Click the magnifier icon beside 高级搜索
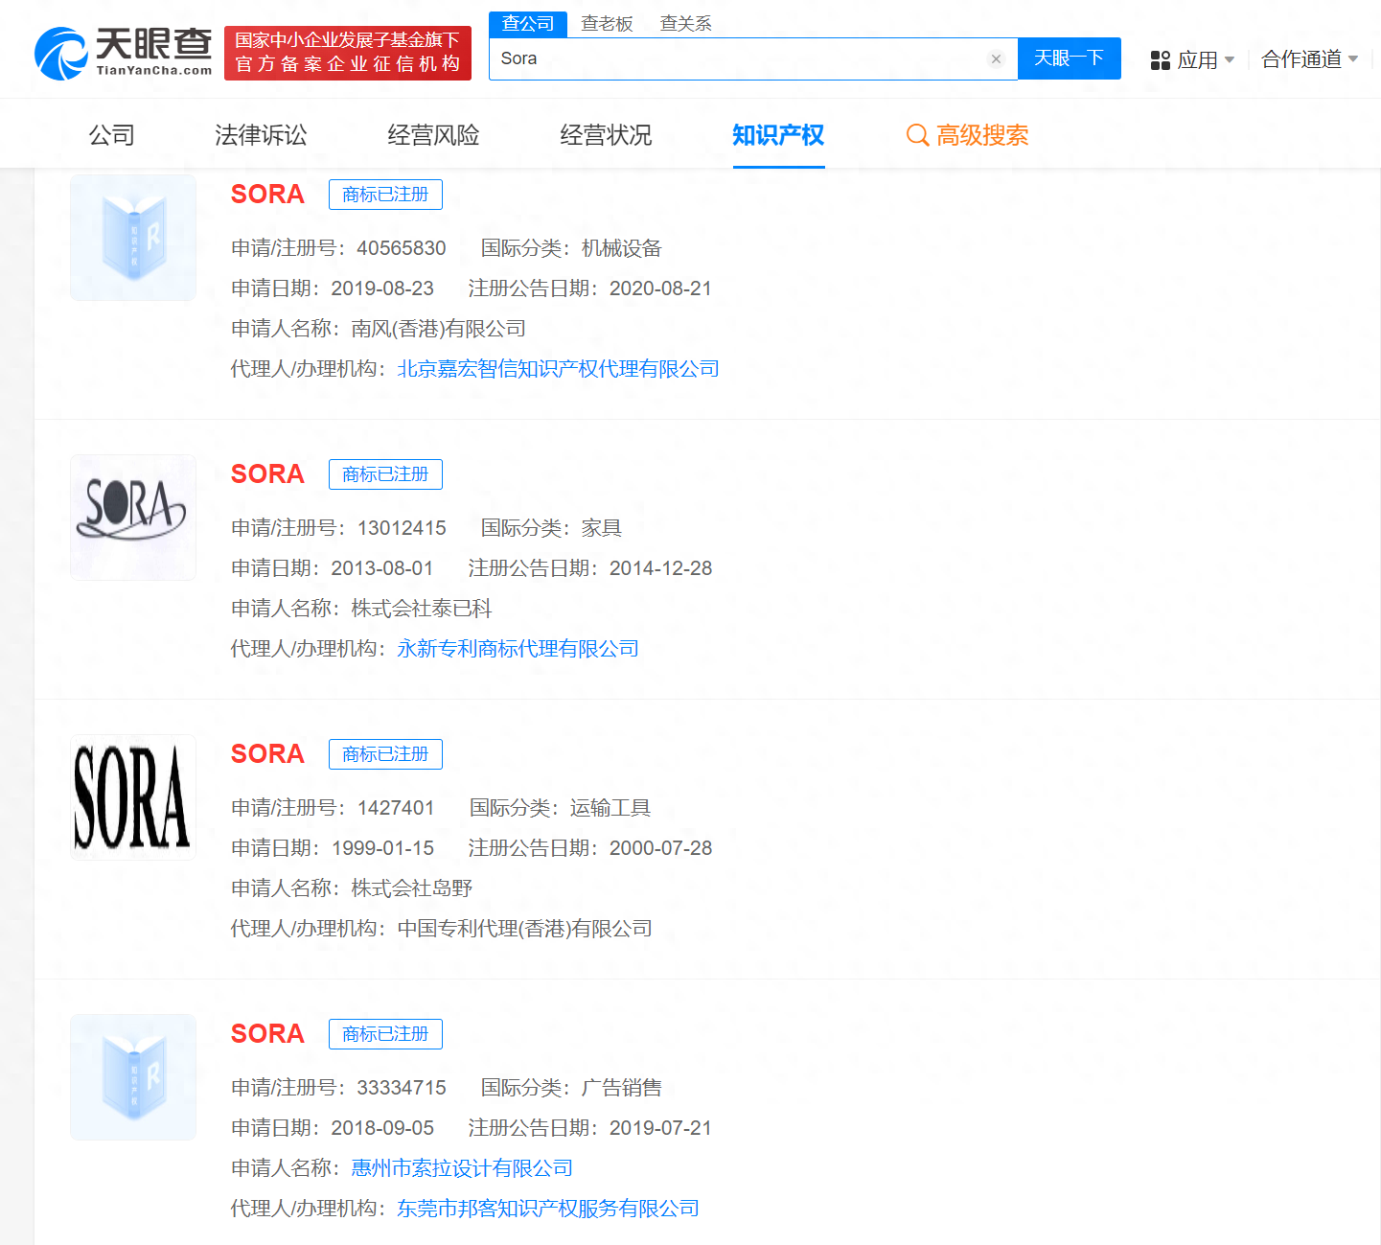 tap(916, 135)
